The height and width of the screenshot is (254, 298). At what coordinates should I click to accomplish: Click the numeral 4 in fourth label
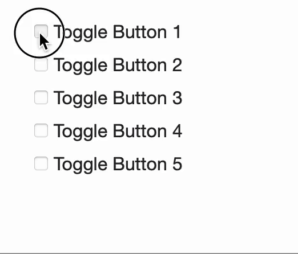coord(177,131)
